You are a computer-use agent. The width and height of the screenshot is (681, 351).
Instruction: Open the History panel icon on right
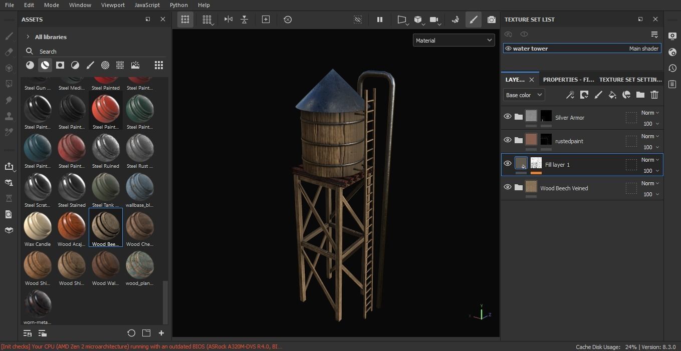coord(672,68)
